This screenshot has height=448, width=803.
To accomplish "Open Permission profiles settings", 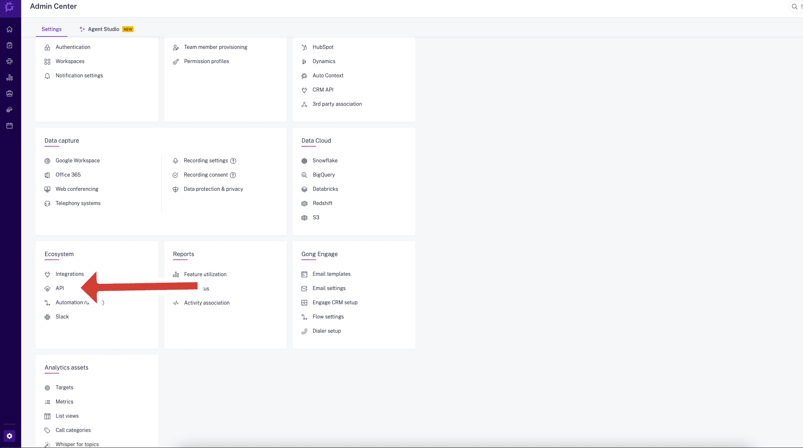I will tap(206, 61).
